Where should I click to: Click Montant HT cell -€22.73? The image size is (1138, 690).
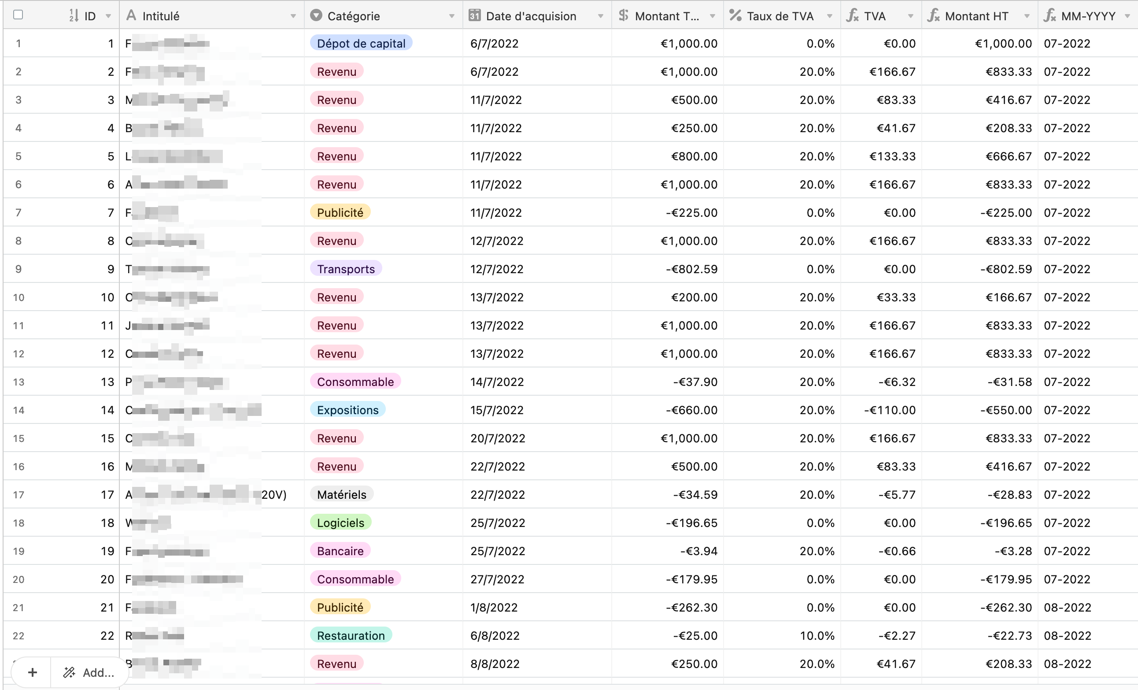tap(980, 635)
